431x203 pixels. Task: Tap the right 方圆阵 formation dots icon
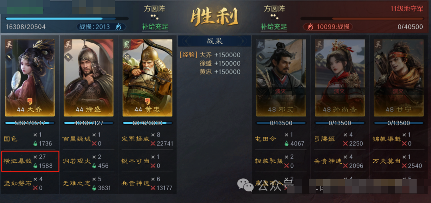(274, 17)
